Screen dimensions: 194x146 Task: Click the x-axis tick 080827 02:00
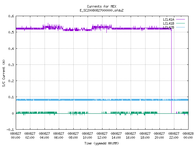point(30,136)
